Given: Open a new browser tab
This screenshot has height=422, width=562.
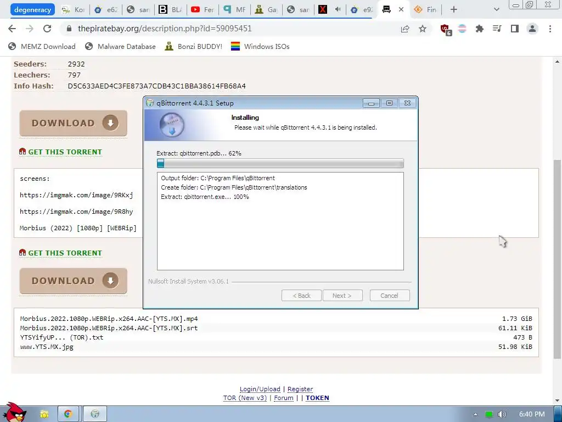Looking at the screenshot, I should click(x=454, y=10).
